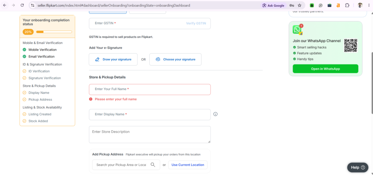Viewport: 373px width, 189px height.
Task: Go back using the browser back arrow
Action: 5,5
